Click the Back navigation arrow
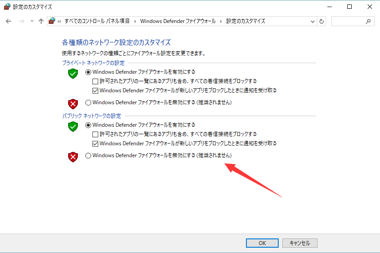 (8, 21)
